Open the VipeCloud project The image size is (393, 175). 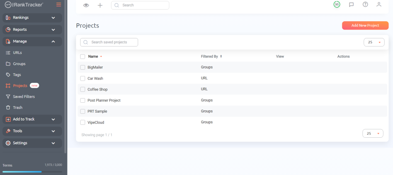click(x=96, y=123)
